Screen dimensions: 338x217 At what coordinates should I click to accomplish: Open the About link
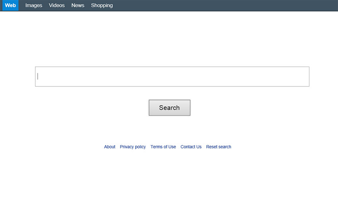[110, 147]
